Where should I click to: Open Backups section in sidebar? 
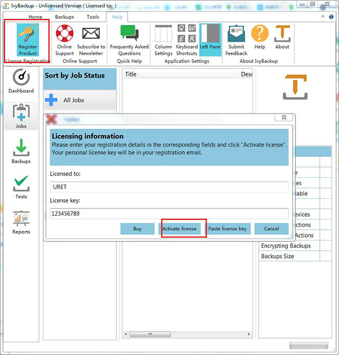(21, 151)
